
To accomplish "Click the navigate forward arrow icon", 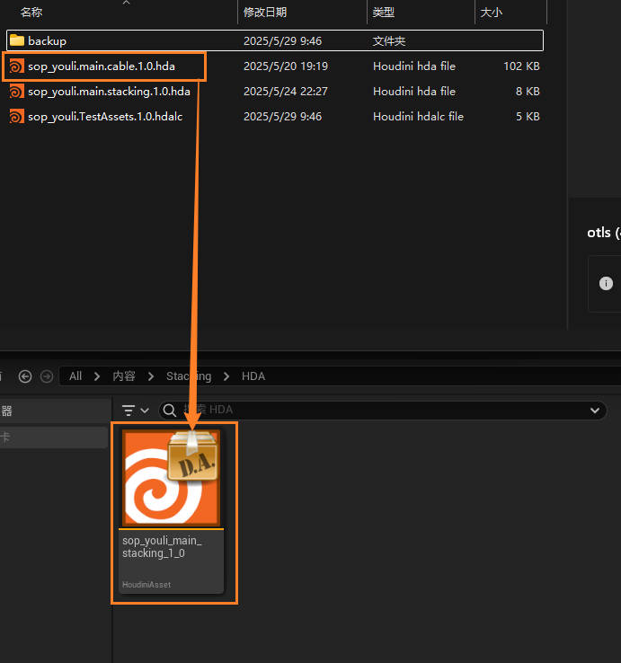I will pos(46,376).
